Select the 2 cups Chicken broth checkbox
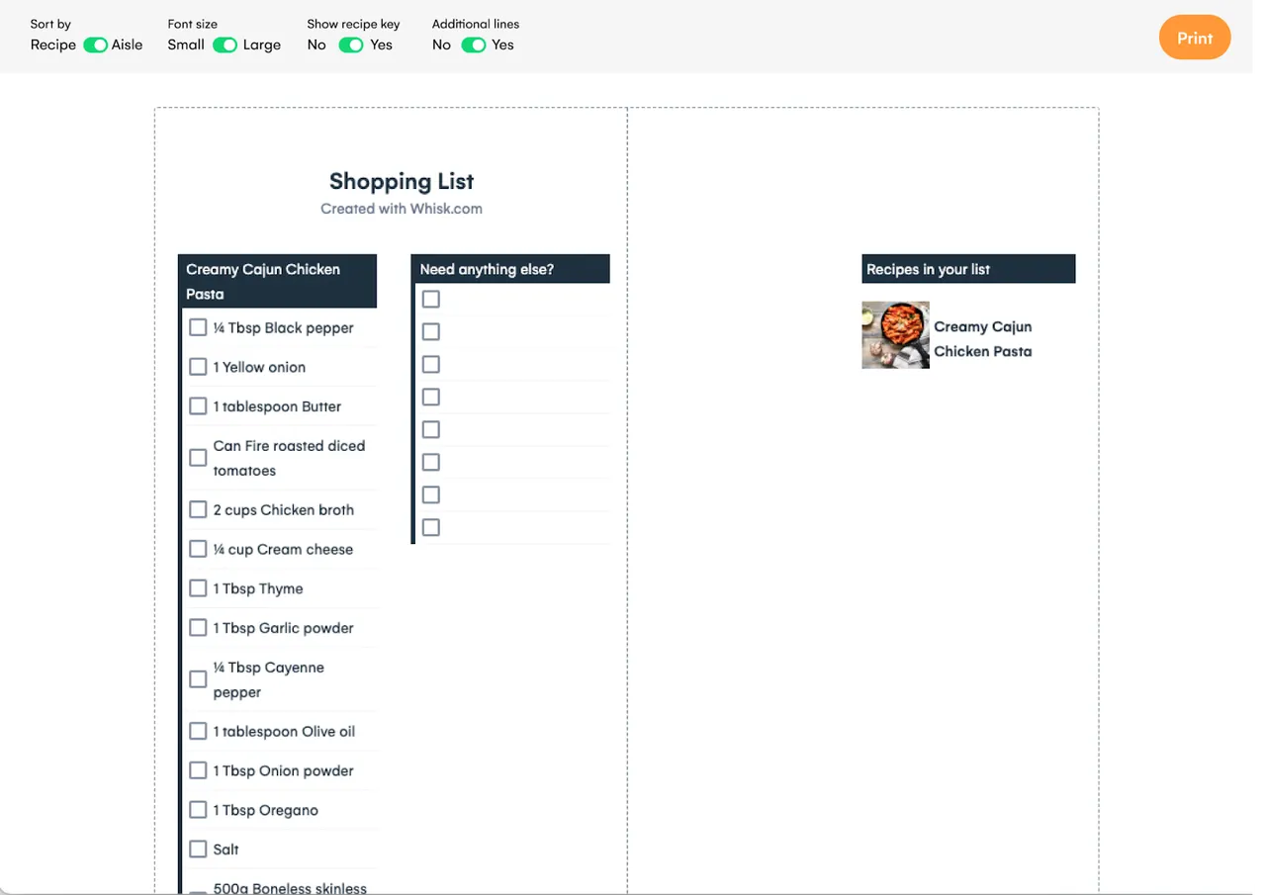The height and width of the screenshot is (895, 1266). tap(198, 509)
